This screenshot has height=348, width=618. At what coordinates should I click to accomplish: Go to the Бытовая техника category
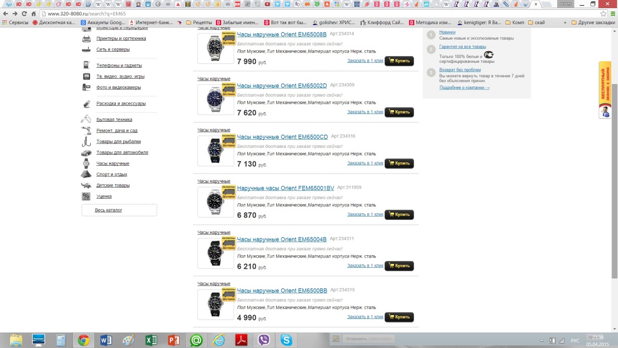[x=114, y=119]
